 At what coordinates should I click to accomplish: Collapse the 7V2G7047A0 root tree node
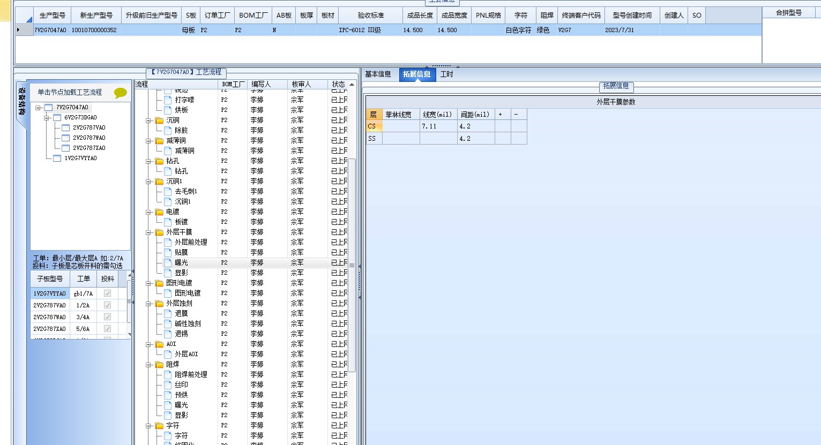tap(38, 108)
